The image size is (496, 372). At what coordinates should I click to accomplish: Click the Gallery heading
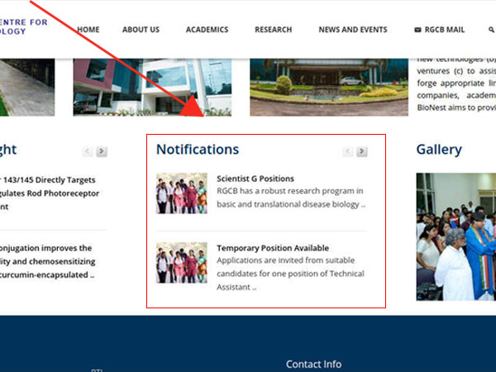click(439, 150)
